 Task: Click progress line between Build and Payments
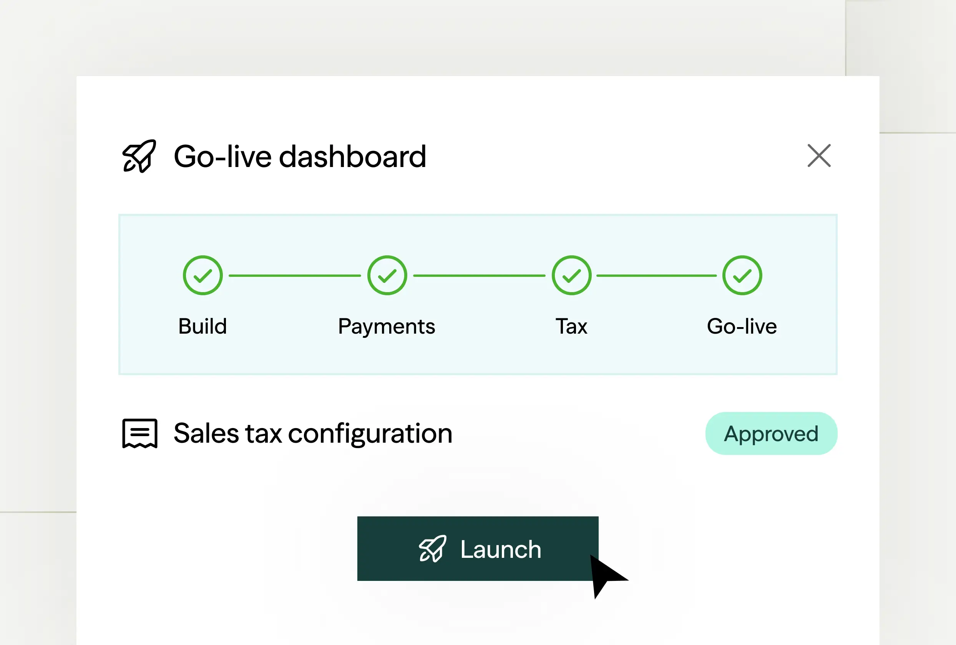click(295, 275)
